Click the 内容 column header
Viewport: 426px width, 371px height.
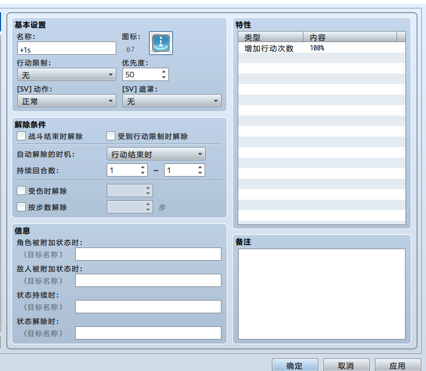pyautogui.click(x=350, y=37)
